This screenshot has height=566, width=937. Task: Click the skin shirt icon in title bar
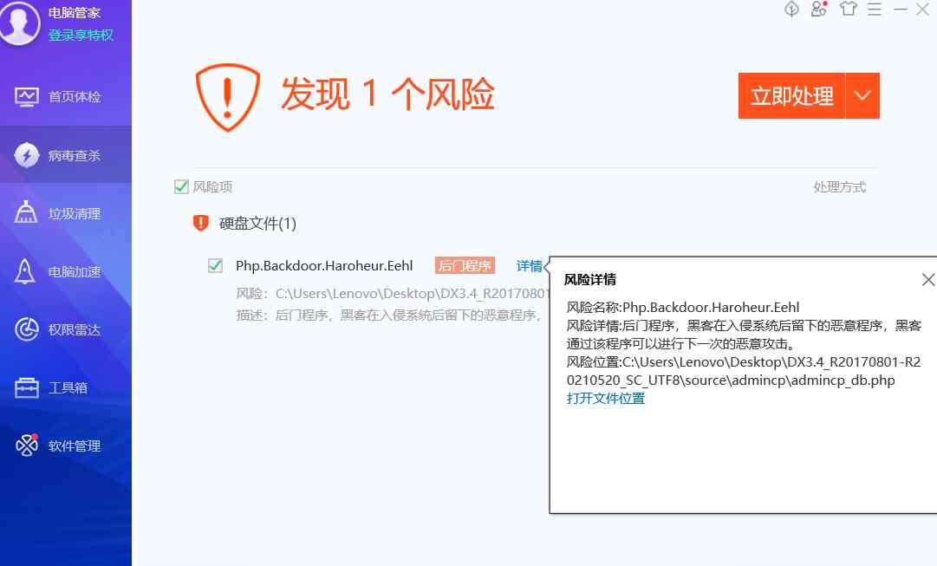point(848,9)
